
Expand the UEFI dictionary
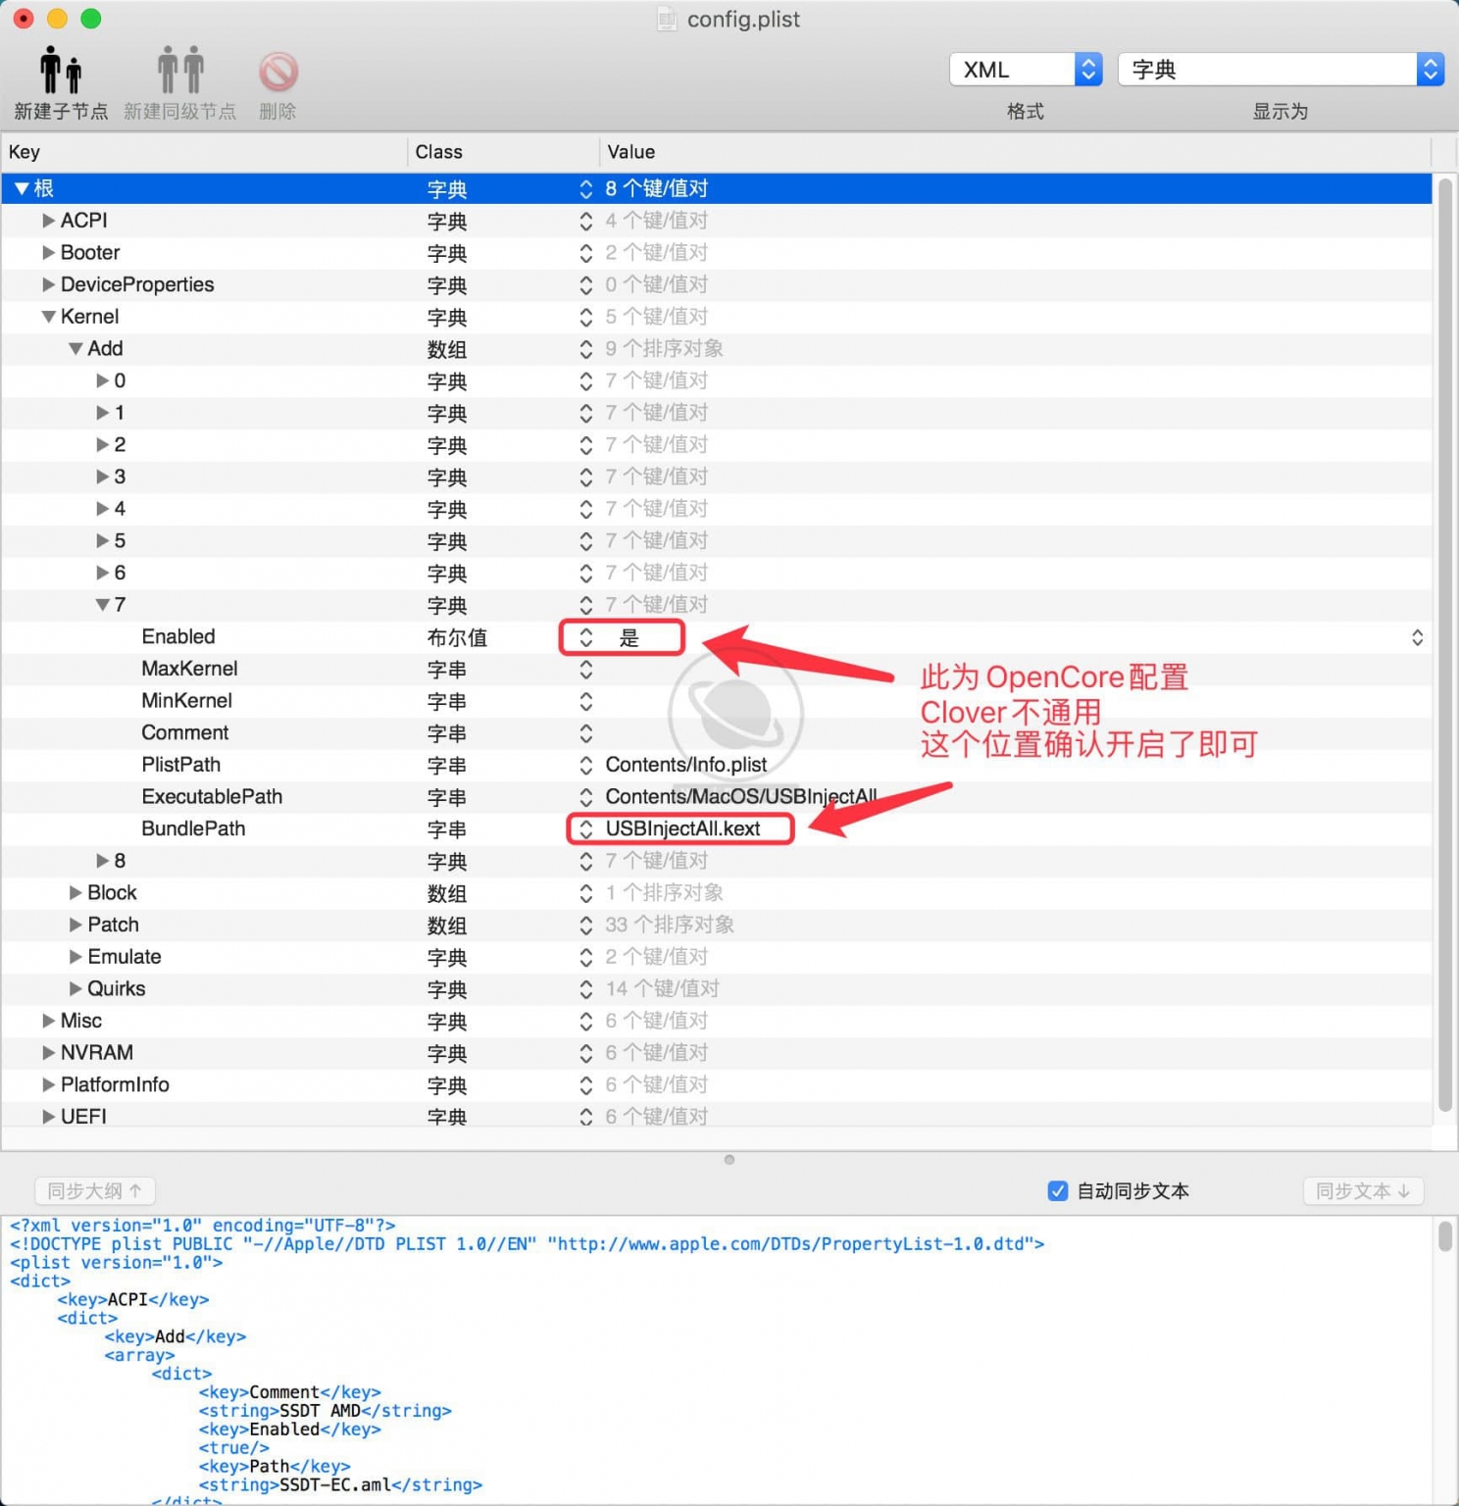coord(48,1116)
